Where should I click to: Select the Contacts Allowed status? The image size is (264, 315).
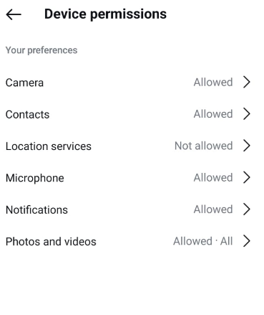[x=213, y=114]
